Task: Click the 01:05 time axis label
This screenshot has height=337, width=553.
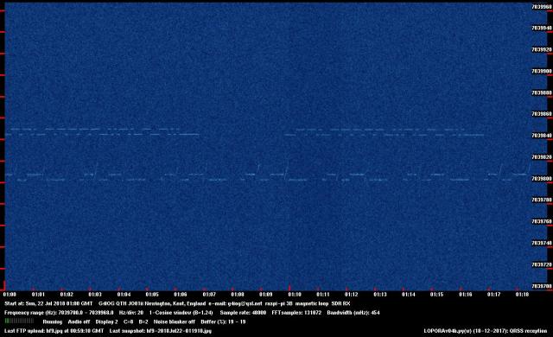Action: pos(152,295)
